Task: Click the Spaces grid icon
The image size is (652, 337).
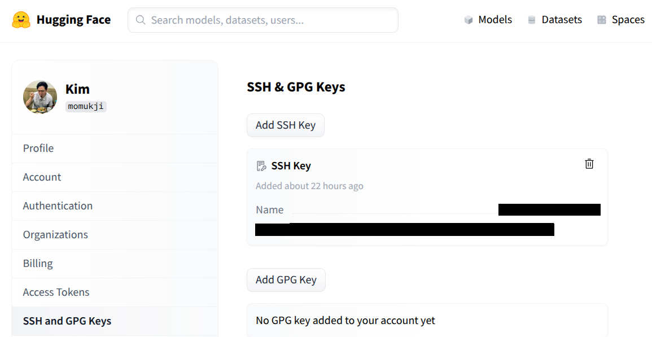Action: [x=602, y=20]
